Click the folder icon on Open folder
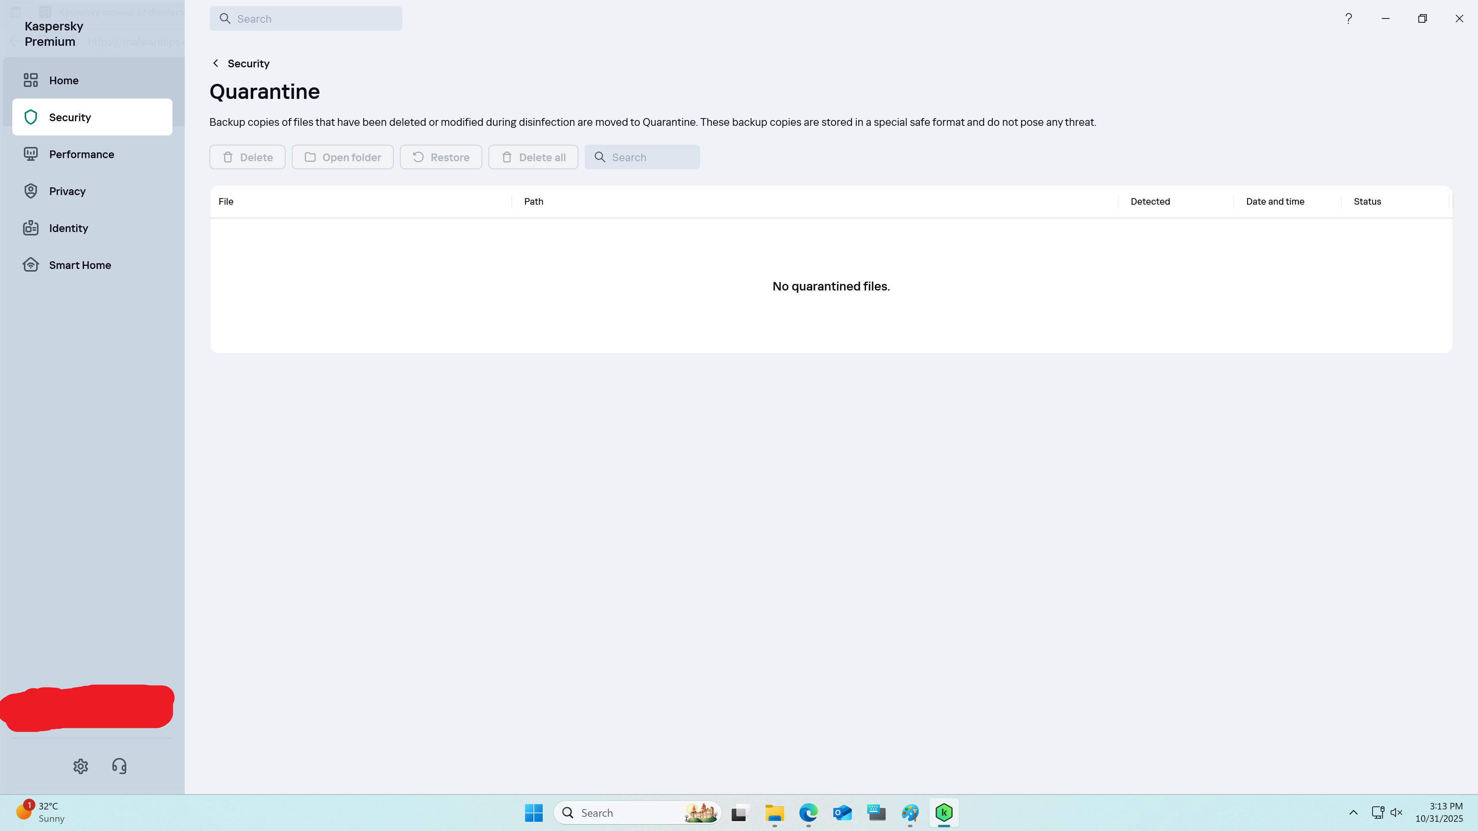Viewport: 1478px width, 831px height. [x=310, y=157]
